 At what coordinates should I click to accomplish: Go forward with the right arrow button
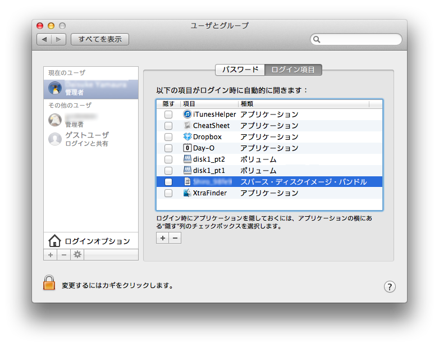[58, 39]
